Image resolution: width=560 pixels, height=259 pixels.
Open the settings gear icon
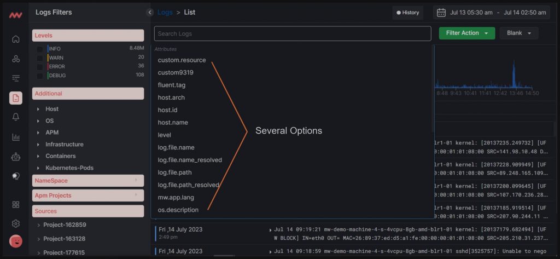[x=16, y=223]
